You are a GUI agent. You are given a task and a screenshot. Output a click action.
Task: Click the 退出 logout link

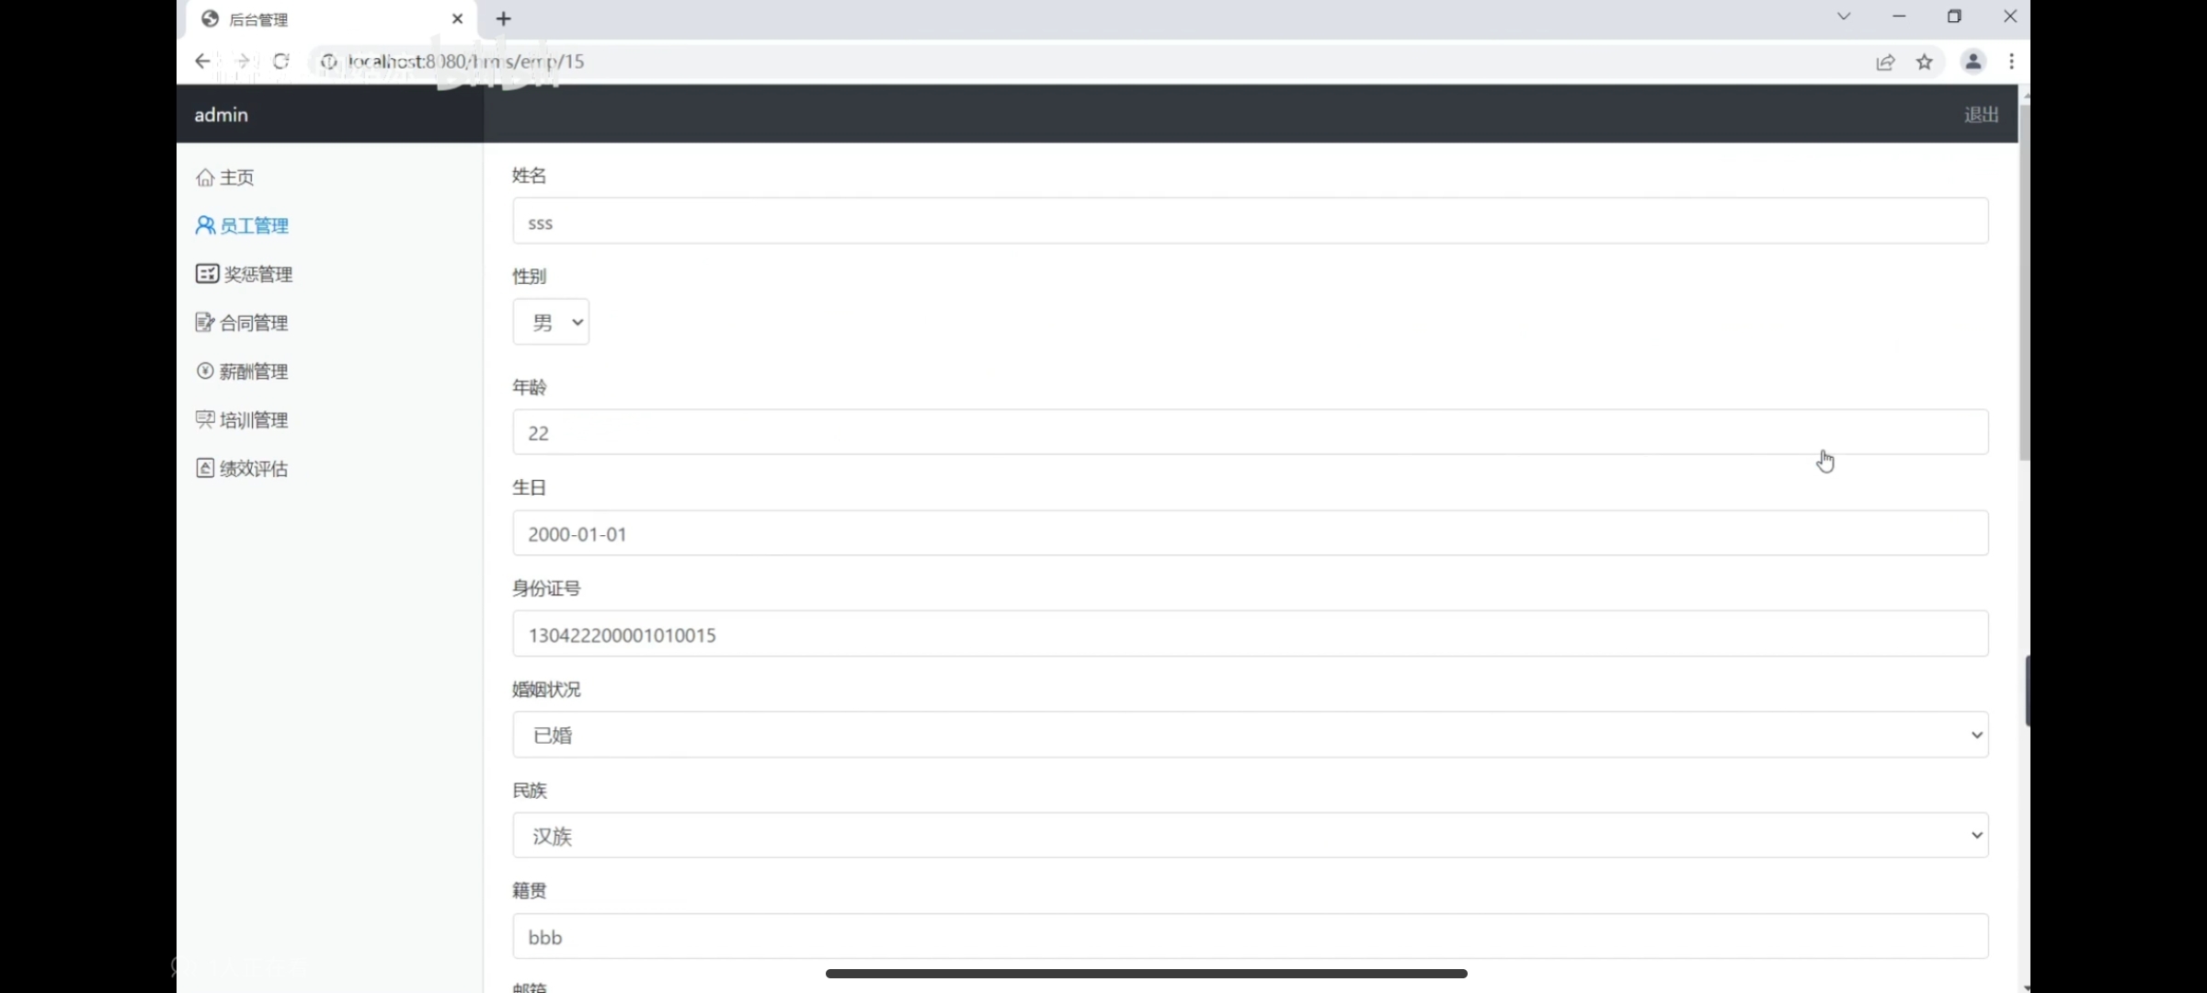coord(1981,115)
